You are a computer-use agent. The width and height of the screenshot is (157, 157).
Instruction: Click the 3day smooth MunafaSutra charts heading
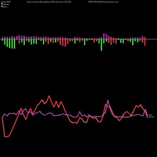pos(49,2)
